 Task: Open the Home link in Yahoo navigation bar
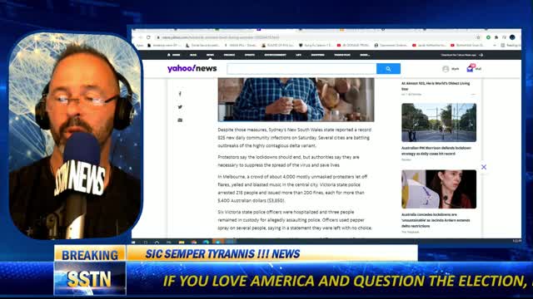click(x=174, y=55)
